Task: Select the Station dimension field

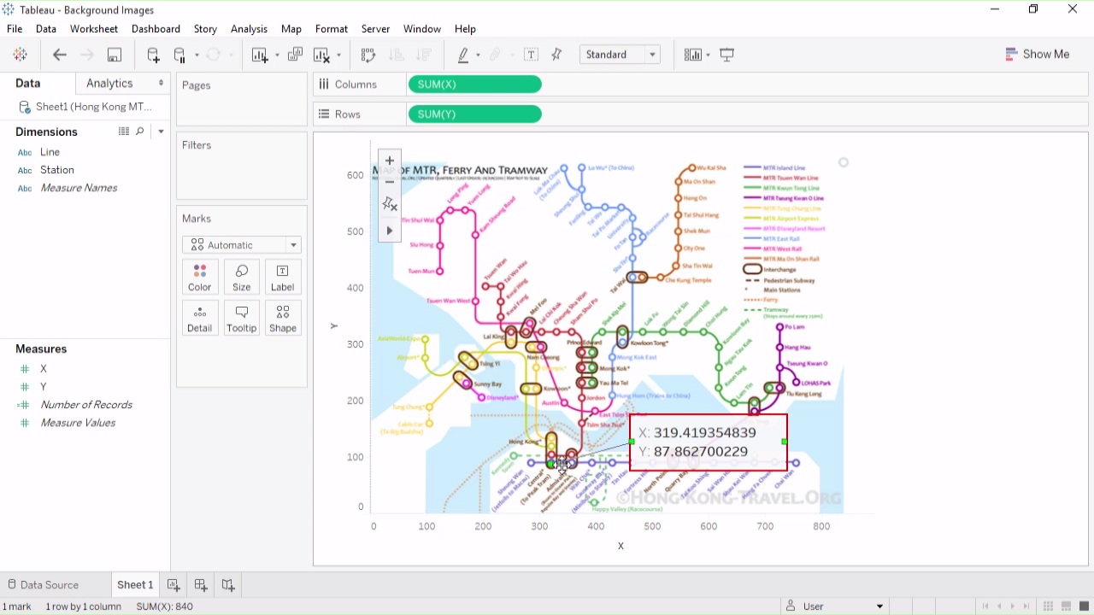Action: (x=57, y=170)
